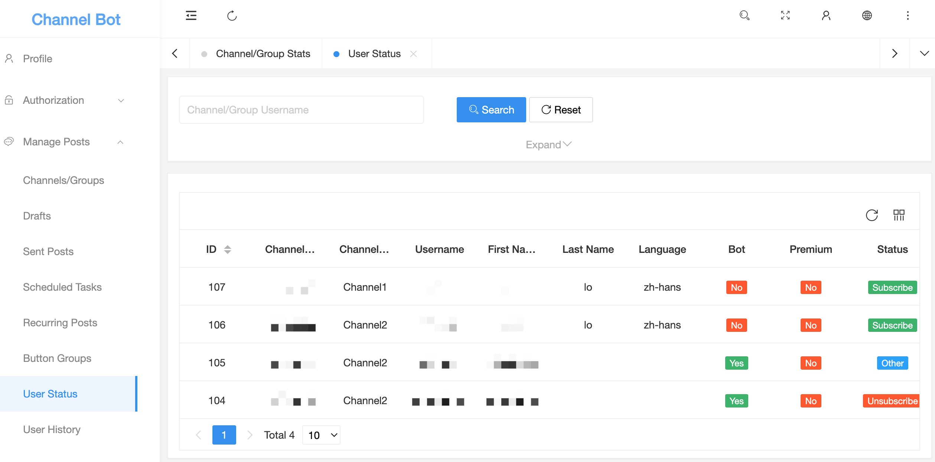This screenshot has height=462, width=935.
Task: Select User Status in the sidebar
Action: click(69, 394)
